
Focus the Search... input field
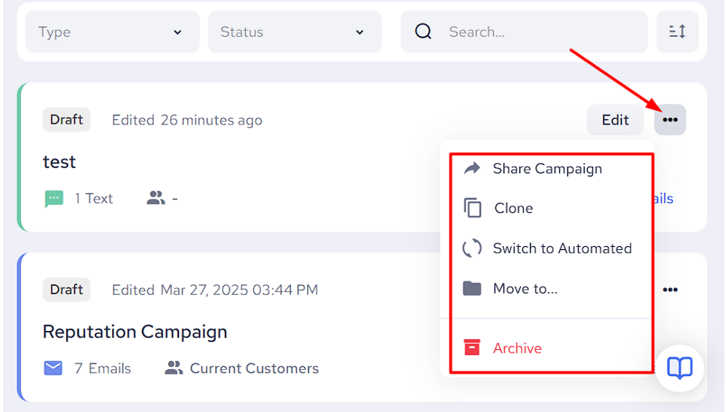pos(541,32)
